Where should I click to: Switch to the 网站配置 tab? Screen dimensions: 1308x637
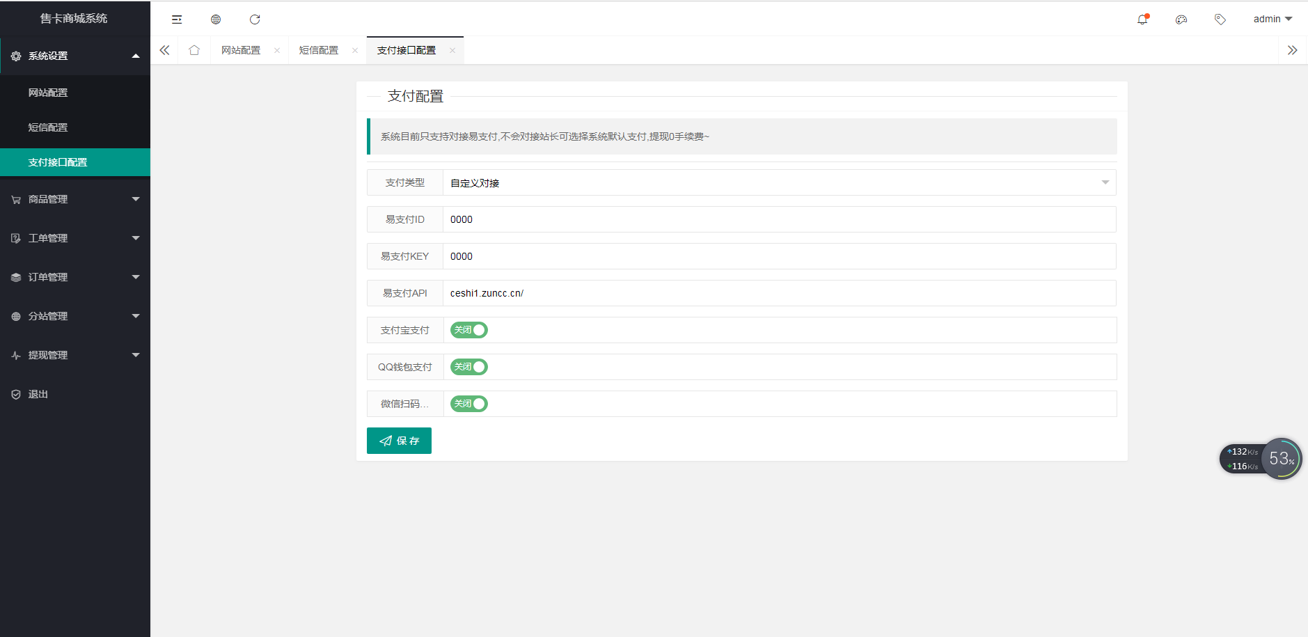tap(241, 50)
